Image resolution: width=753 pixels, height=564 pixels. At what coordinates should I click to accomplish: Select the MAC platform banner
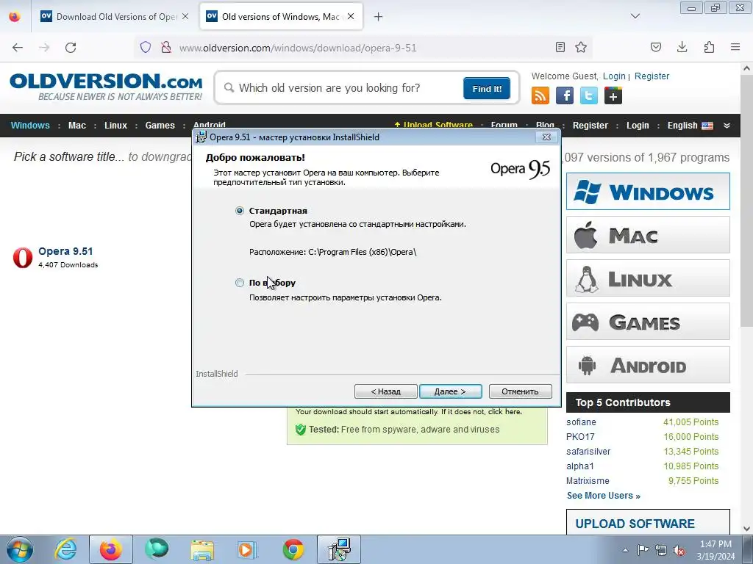(x=648, y=235)
